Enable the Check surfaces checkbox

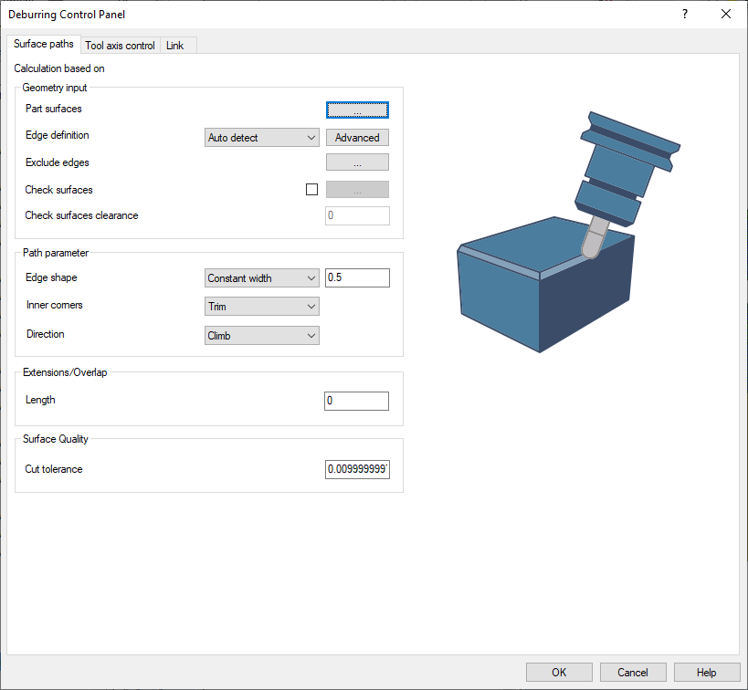312,190
